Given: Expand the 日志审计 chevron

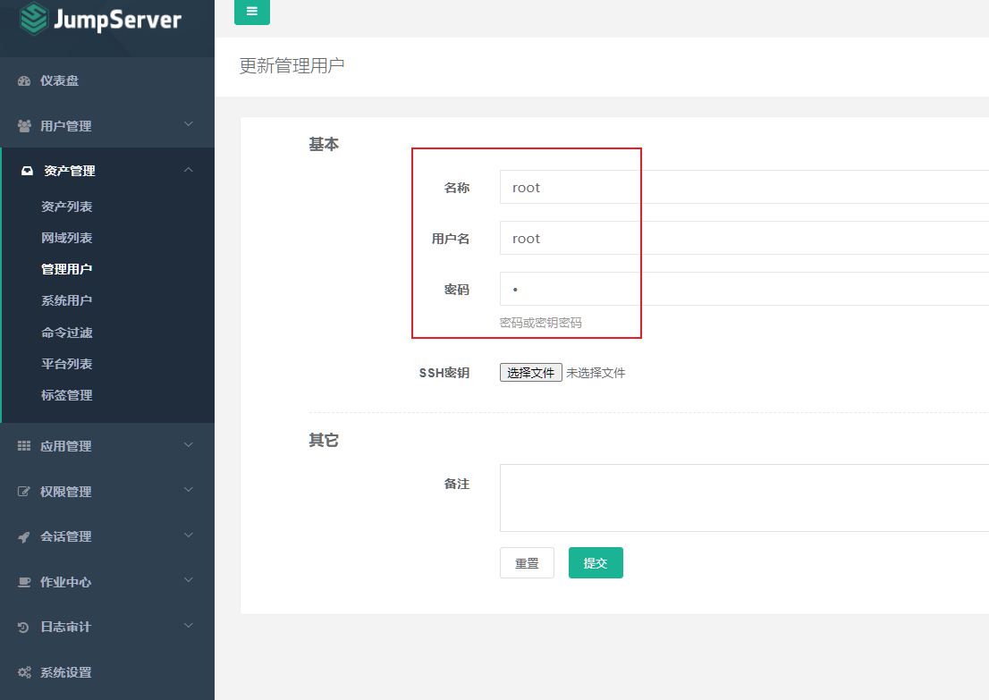Looking at the screenshot, I should [188, 626].
